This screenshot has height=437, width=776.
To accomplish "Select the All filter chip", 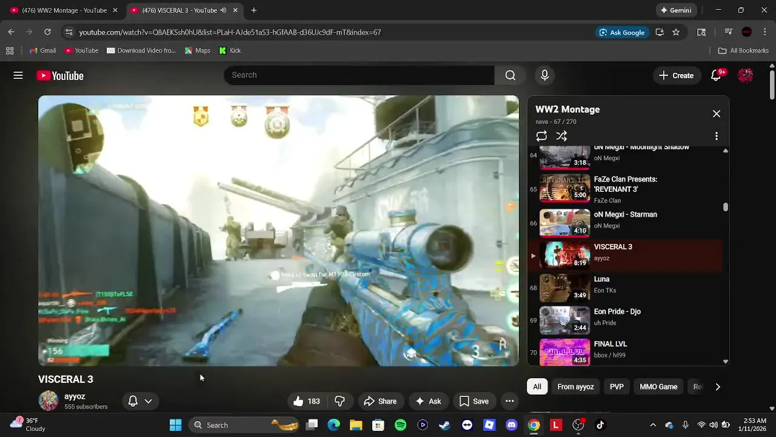I will point(537,387).
